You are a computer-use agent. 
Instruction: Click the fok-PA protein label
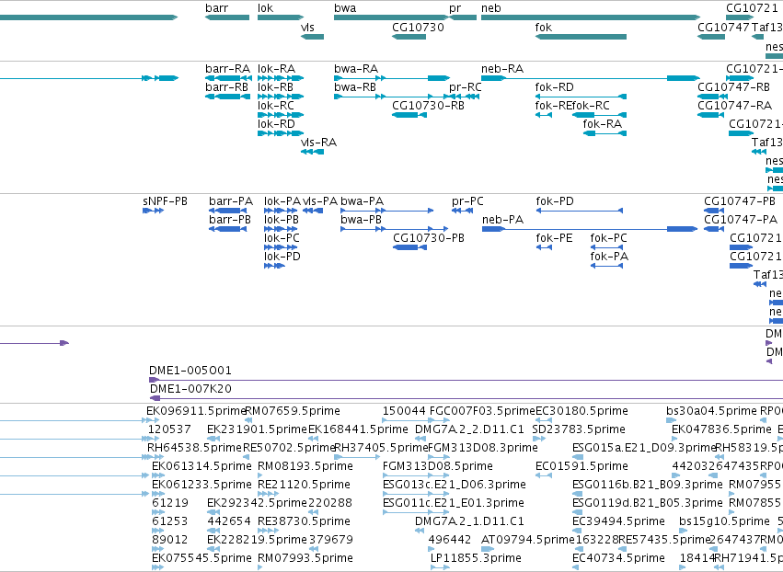coord(609,257)
